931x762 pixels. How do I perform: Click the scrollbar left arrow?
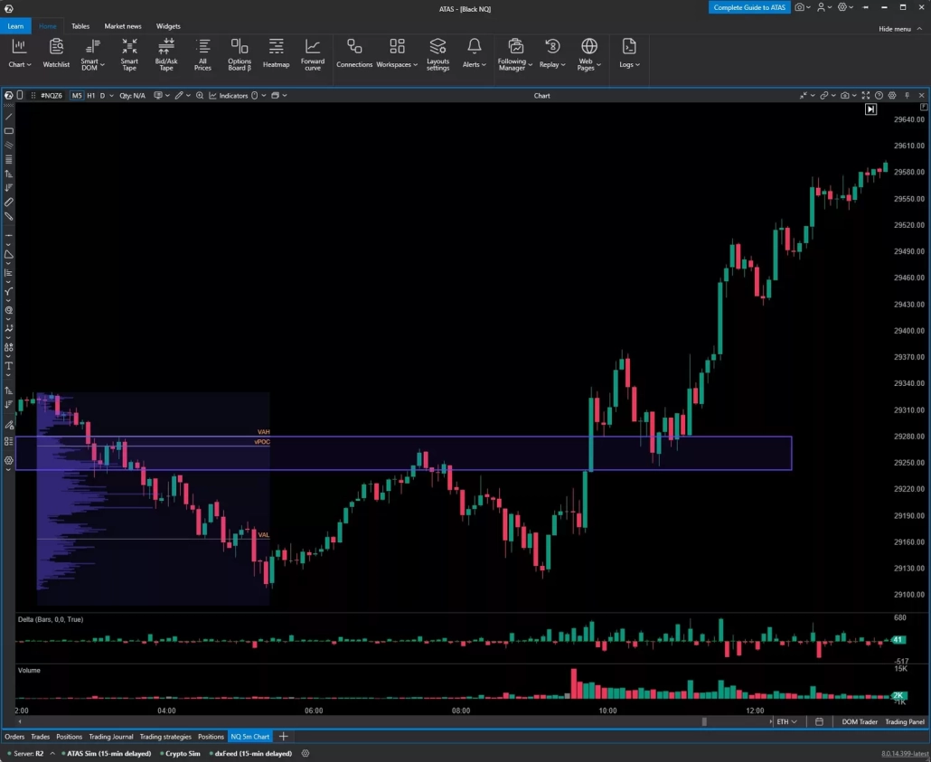[20, 721]
